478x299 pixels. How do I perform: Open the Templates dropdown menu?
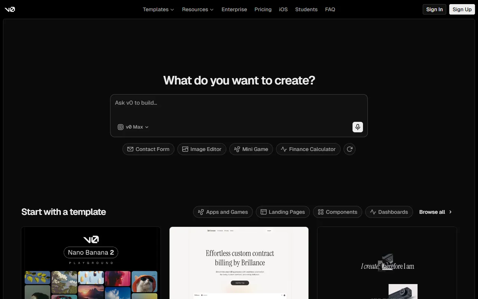click(x=158, y=9)
